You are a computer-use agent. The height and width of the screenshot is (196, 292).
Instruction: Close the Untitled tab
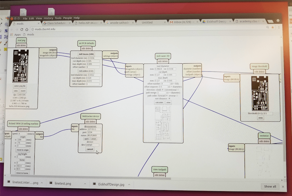tap(165, 22)
